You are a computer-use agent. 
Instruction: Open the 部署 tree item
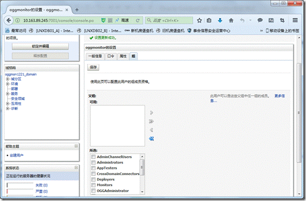[14, 89]
